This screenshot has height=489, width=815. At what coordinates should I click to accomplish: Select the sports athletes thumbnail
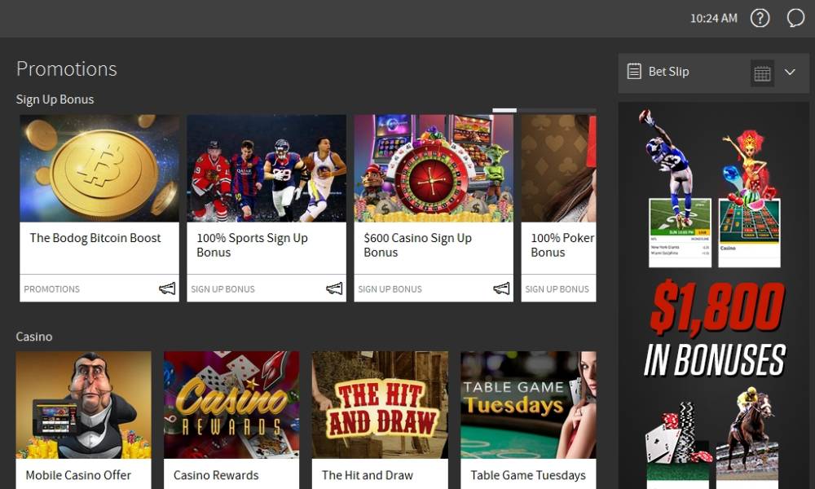(x=267, y=169)
